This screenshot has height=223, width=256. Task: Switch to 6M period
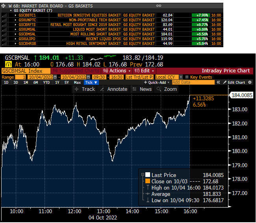coord(35,83)
